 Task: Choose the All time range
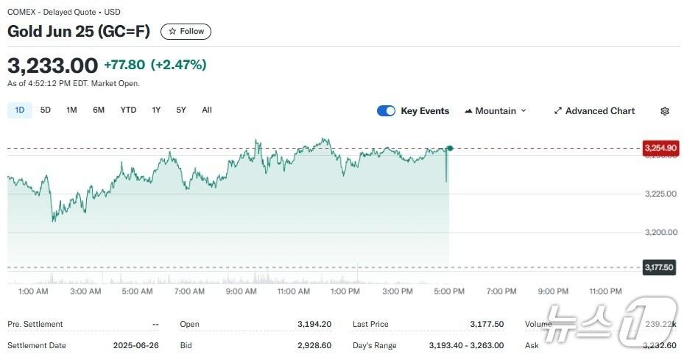click(207, 110)
